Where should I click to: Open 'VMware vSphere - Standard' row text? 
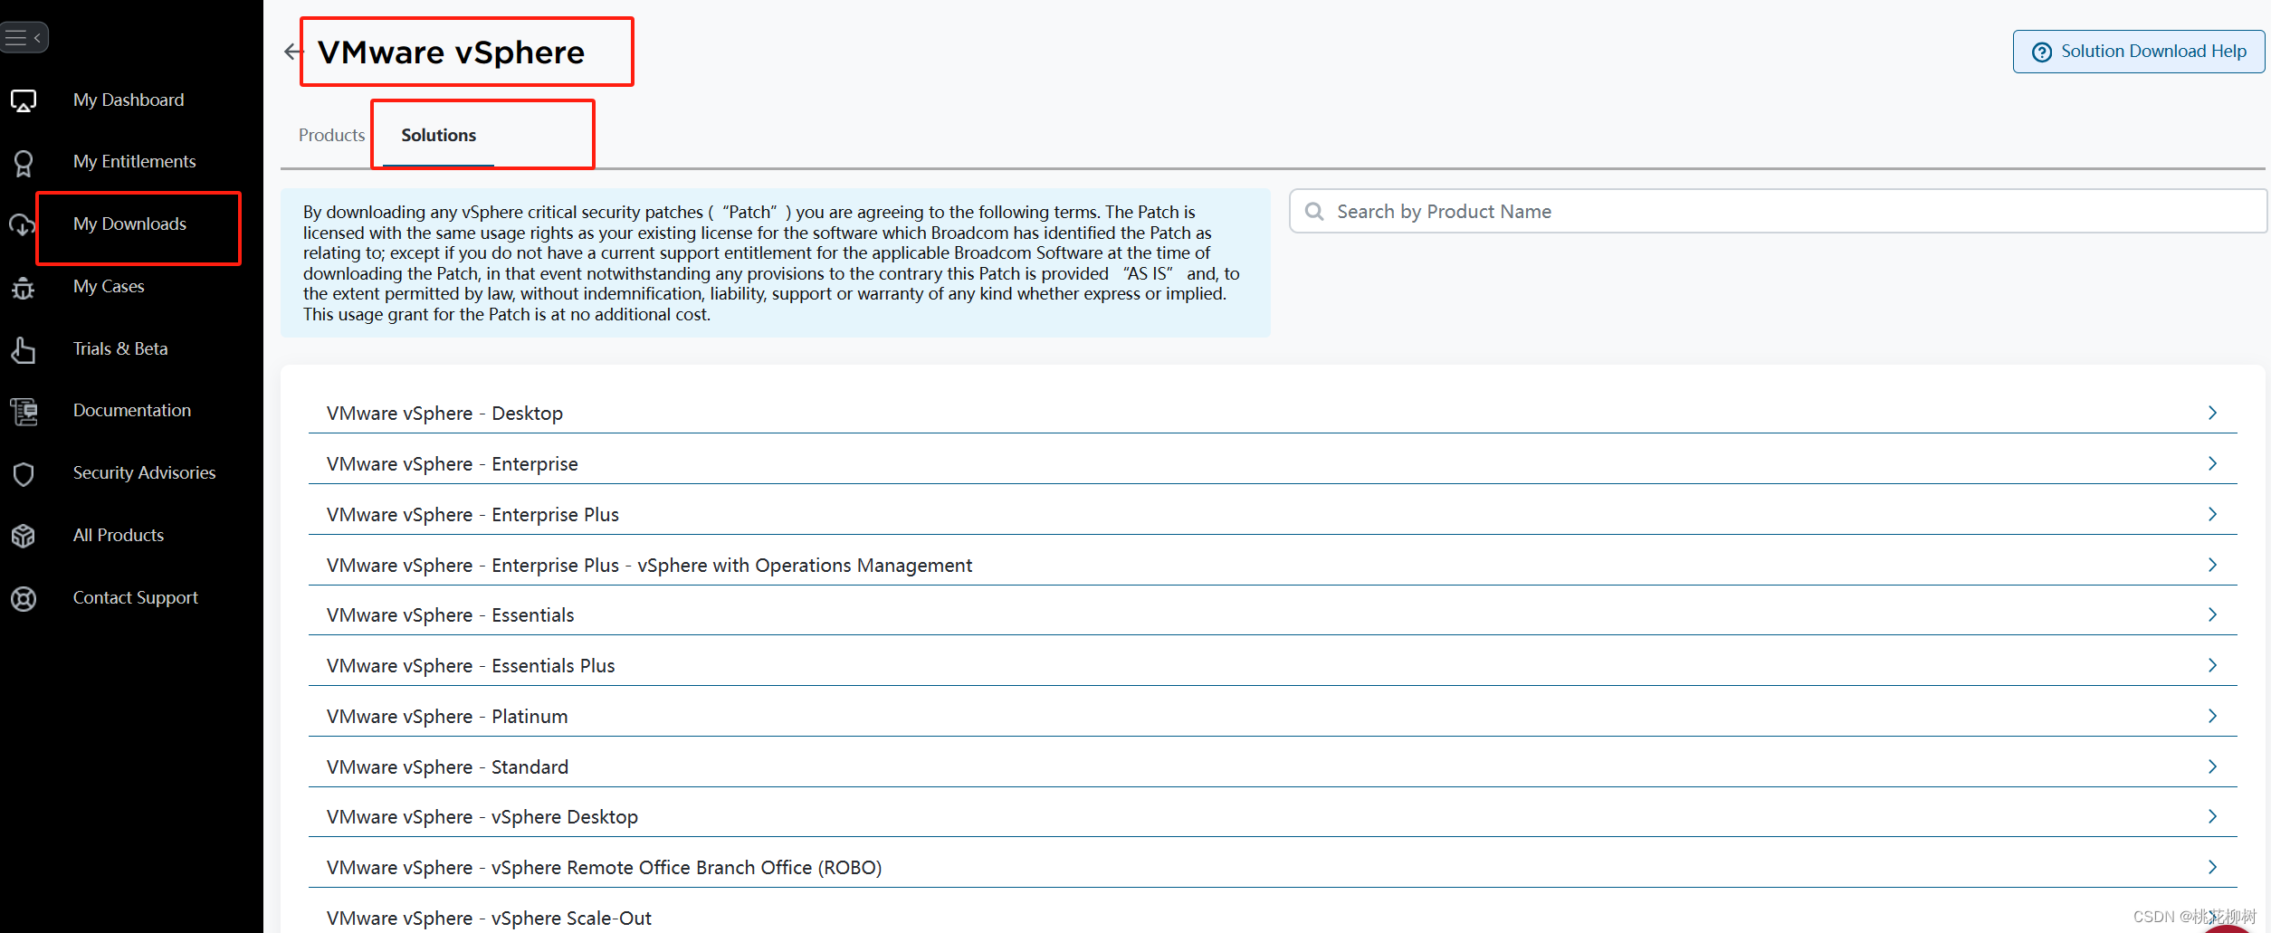pos(447,766)
